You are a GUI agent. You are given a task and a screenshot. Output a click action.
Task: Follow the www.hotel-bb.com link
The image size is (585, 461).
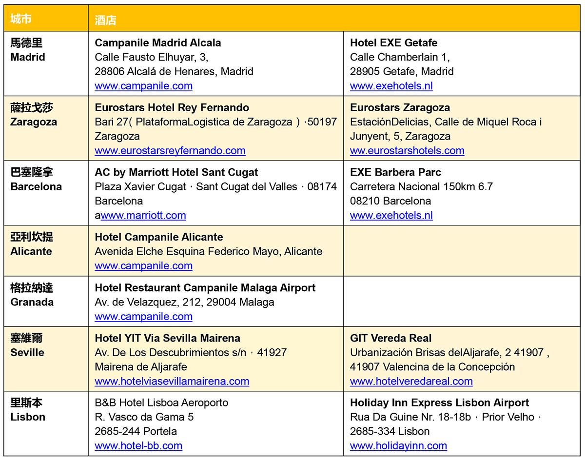[x=138, y=445]
